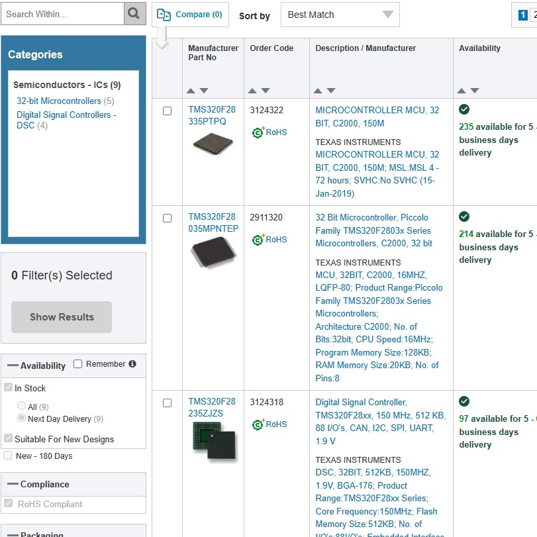Click order code 3124318

click(266, 402)
